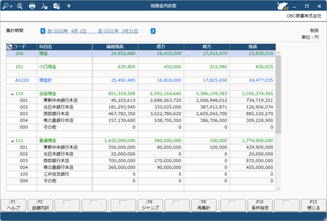The image size is (327, 221).
Task: Click the 貸方 column header
Action: [x=206, y=47]
